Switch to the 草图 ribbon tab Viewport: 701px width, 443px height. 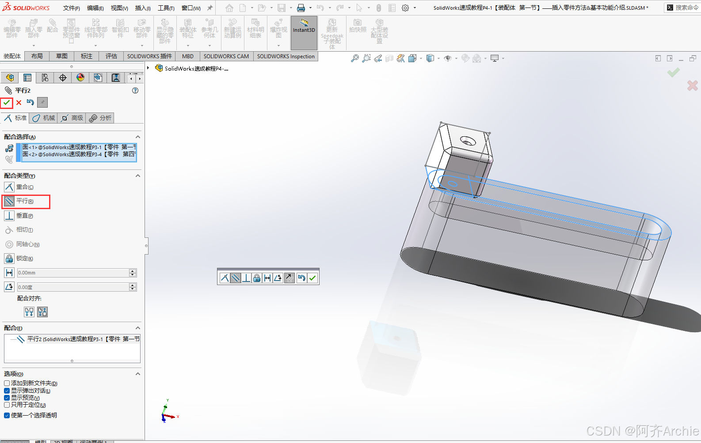click(62, 56)
